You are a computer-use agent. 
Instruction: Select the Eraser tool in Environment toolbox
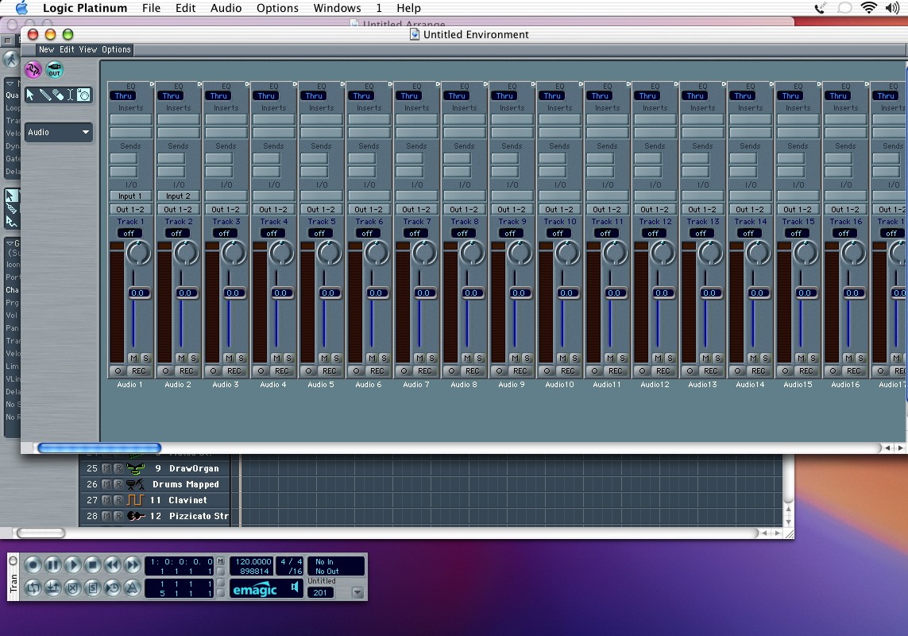(x=58, y=95)
